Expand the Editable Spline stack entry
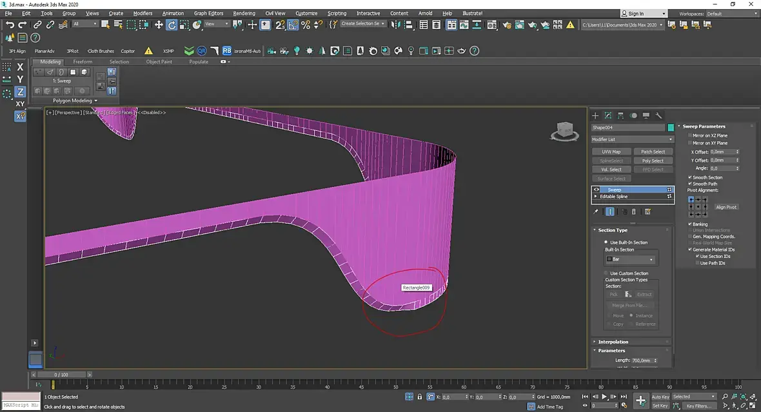Image resolution: width=761 pixels, height=412 pixels. click(596, 197)
